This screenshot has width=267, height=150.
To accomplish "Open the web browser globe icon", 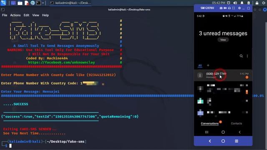I will [33, 3].
